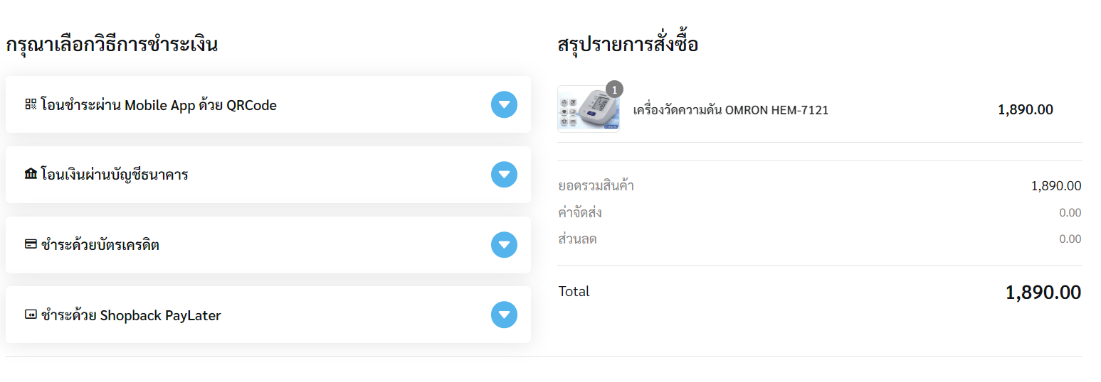Viewport: 1101px width, 382px height.
Task: Expand the Shopback PayLater payment option
Action: (x=504, y=315)
